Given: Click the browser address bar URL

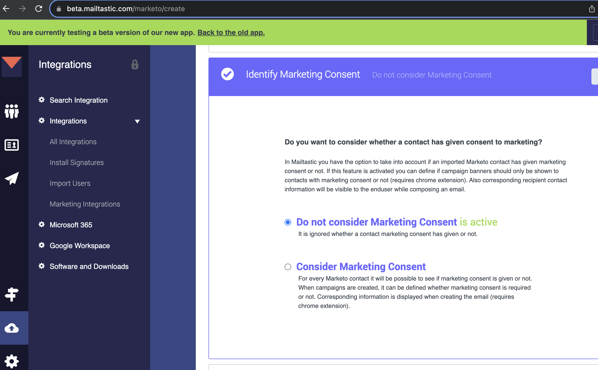Looking at the screenshot, I should (126, 9).
